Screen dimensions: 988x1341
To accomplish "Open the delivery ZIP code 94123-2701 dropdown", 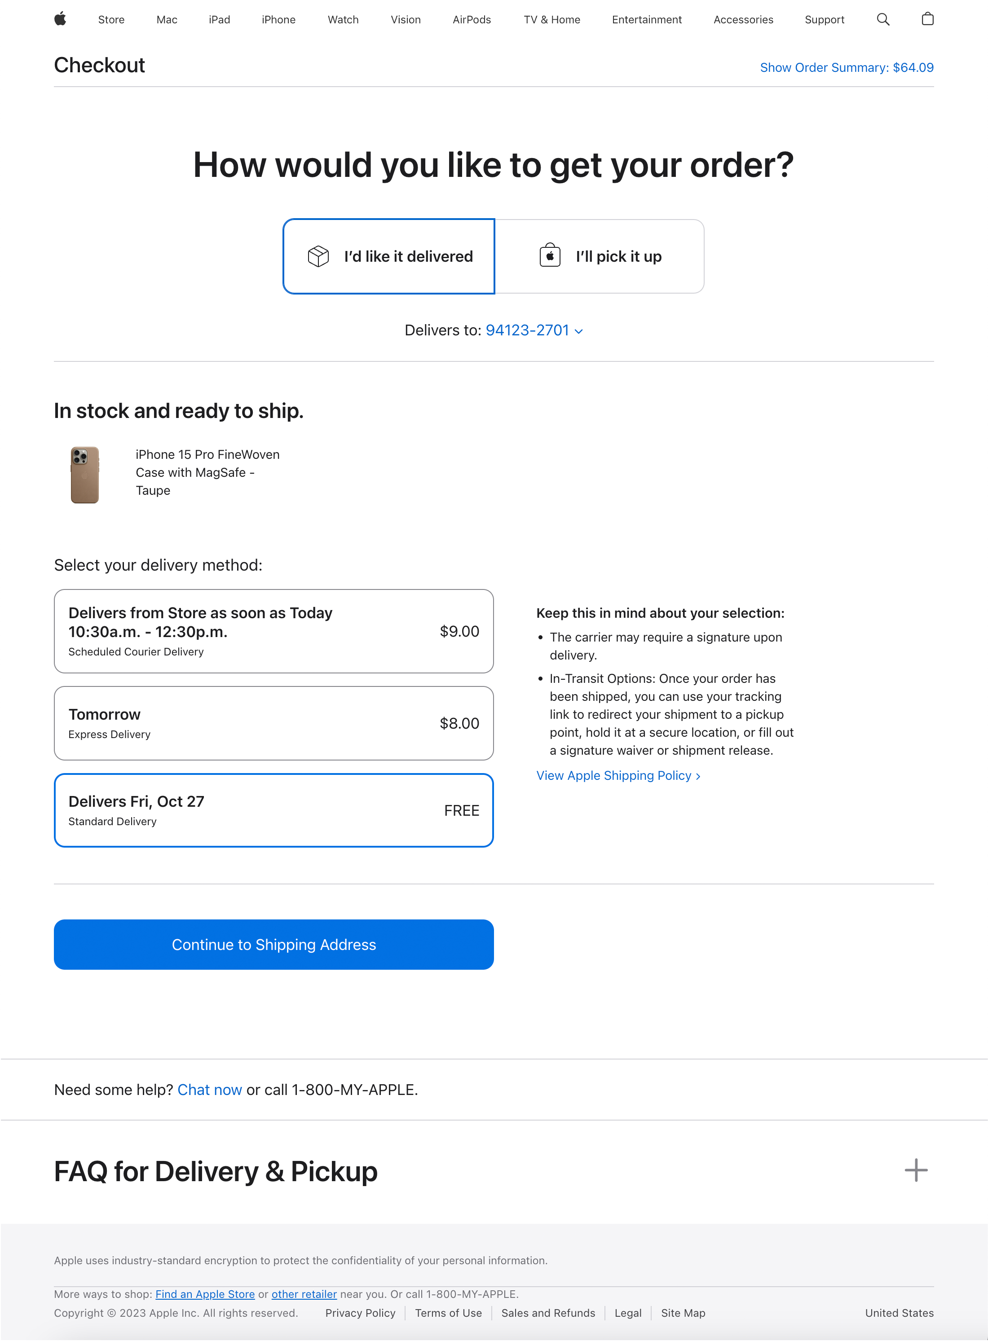I will click(x=534, y=330).
